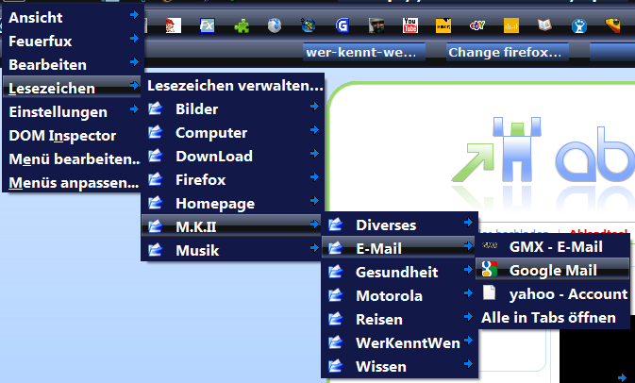
Task: Click the page icon beside yahoo - Account
Action: 489,292
